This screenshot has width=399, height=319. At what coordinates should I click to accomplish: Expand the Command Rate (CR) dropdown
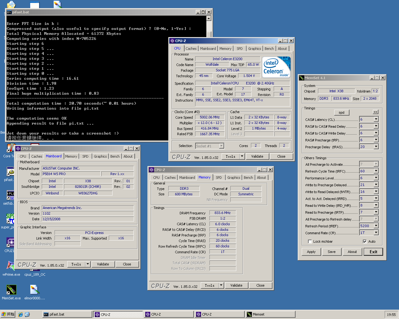coord(376,233)
